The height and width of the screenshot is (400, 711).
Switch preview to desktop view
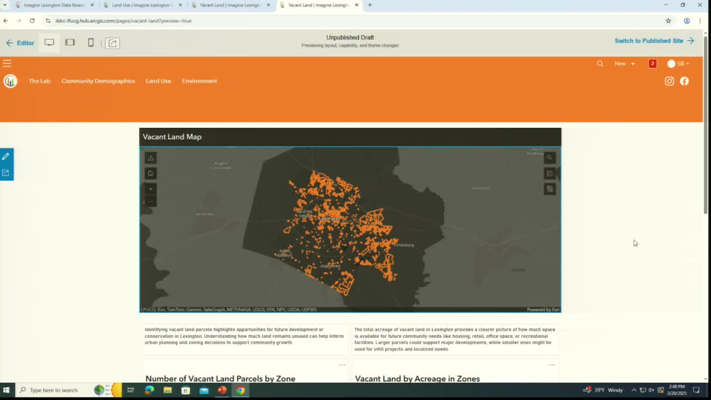pyautogui.click(x=49, y=43)
